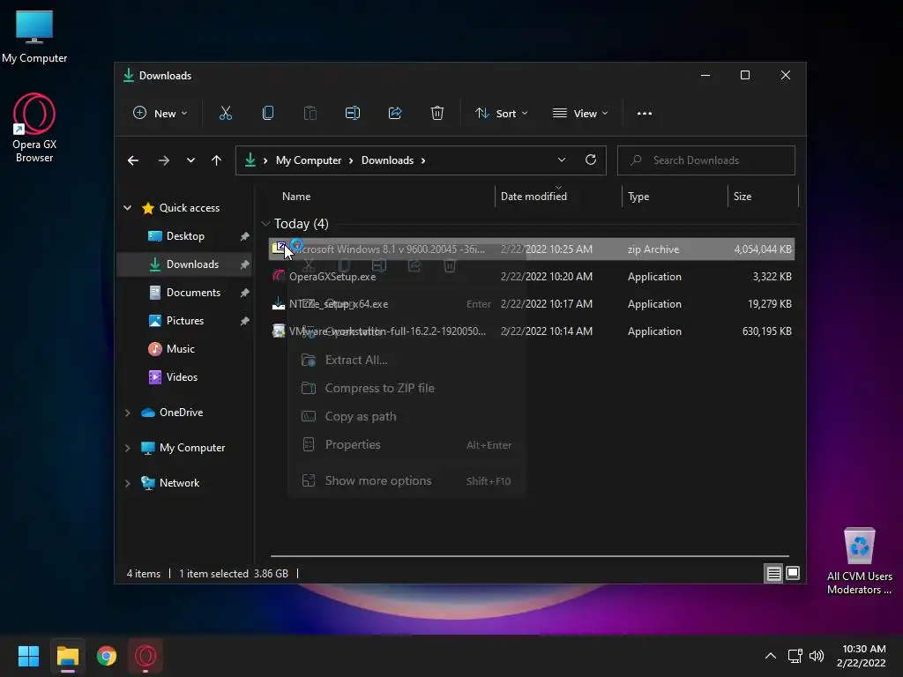Open the clock and date flyout

pos(861,656)
